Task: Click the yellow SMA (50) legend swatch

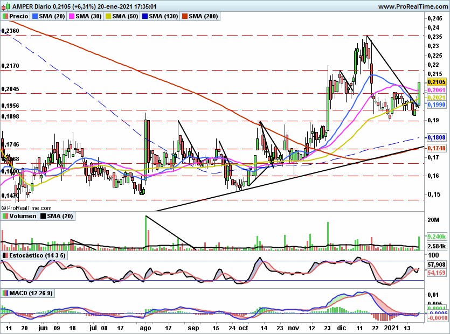Action: pyautogui.click(x=108, y=16)
